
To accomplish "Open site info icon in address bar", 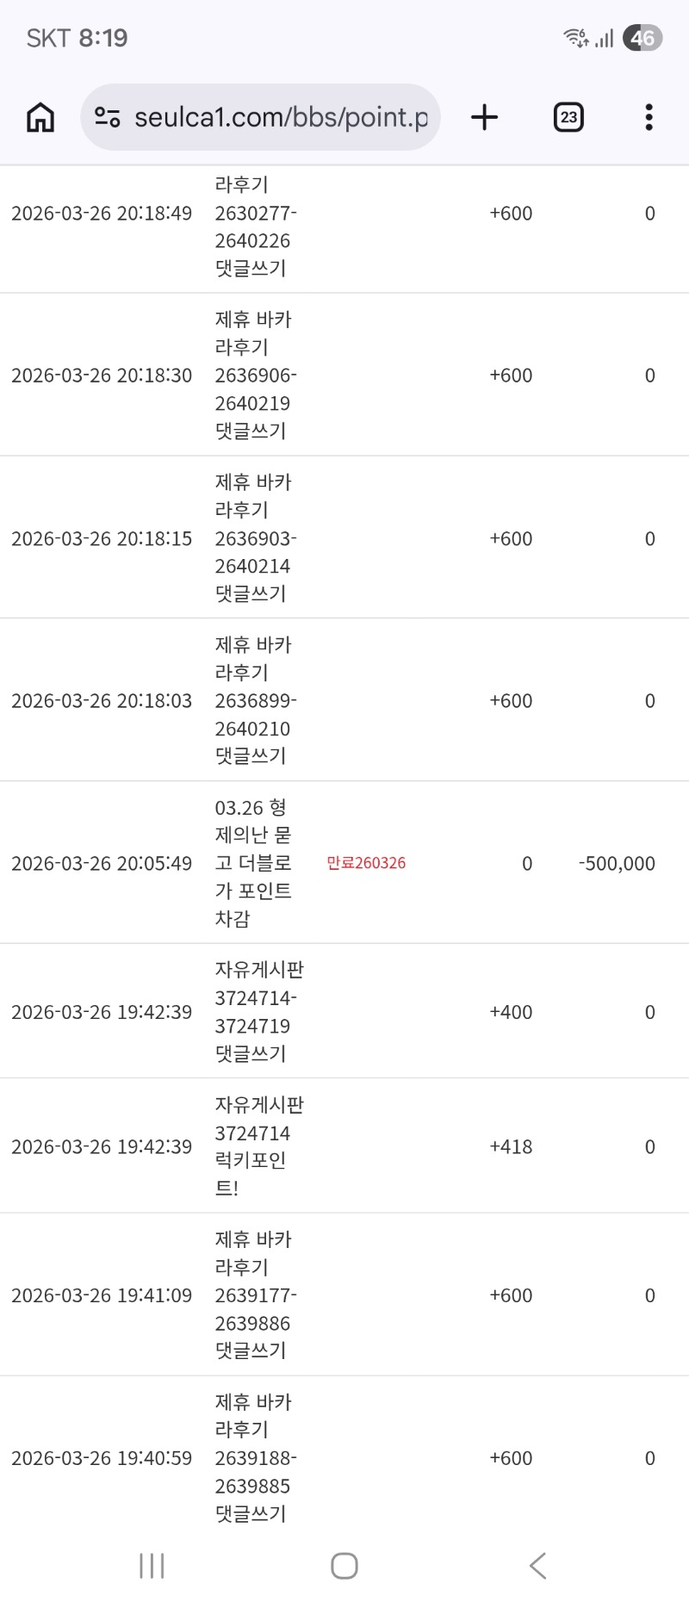I will (x=107, y=117).
